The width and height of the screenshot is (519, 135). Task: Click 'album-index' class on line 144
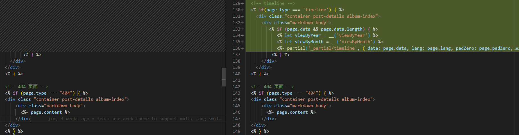tap(356, 99)
